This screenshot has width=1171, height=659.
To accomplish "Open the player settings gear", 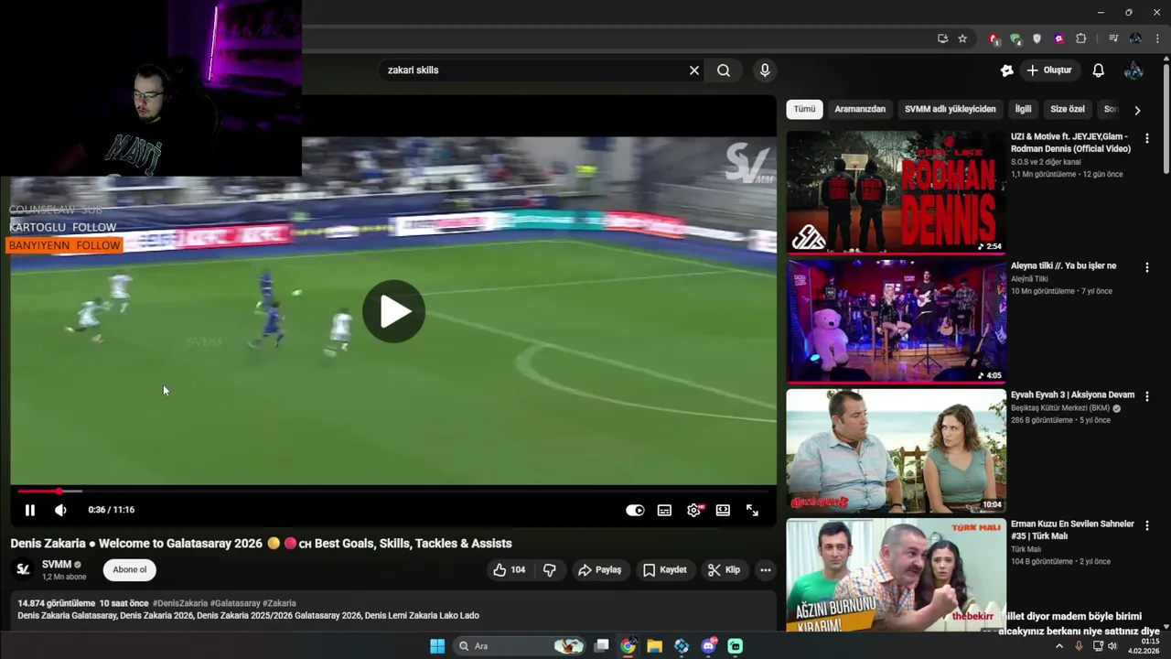I will tap(693, 510).
